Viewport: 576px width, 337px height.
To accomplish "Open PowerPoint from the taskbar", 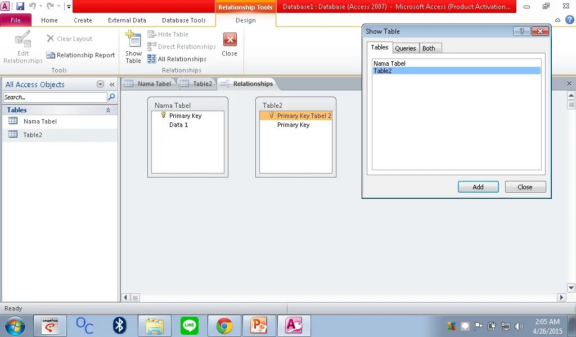I will click(x=259, y=326).
